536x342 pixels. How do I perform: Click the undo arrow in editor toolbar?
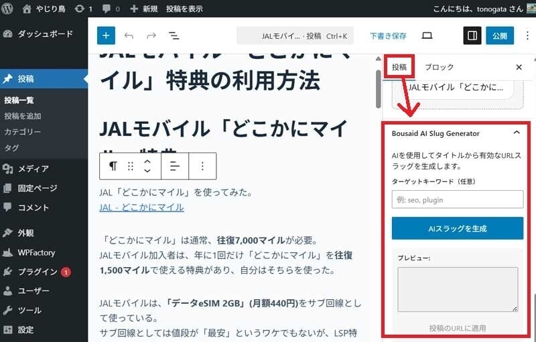[129, 35]
